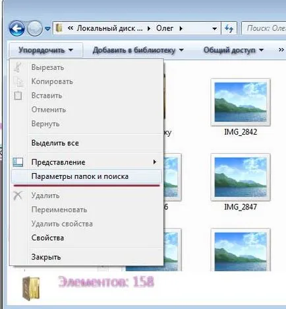Expand arrow after Олег breadcrumb
Image resolution: width=286 pixels, height=309 pixels.
[181, 28]
